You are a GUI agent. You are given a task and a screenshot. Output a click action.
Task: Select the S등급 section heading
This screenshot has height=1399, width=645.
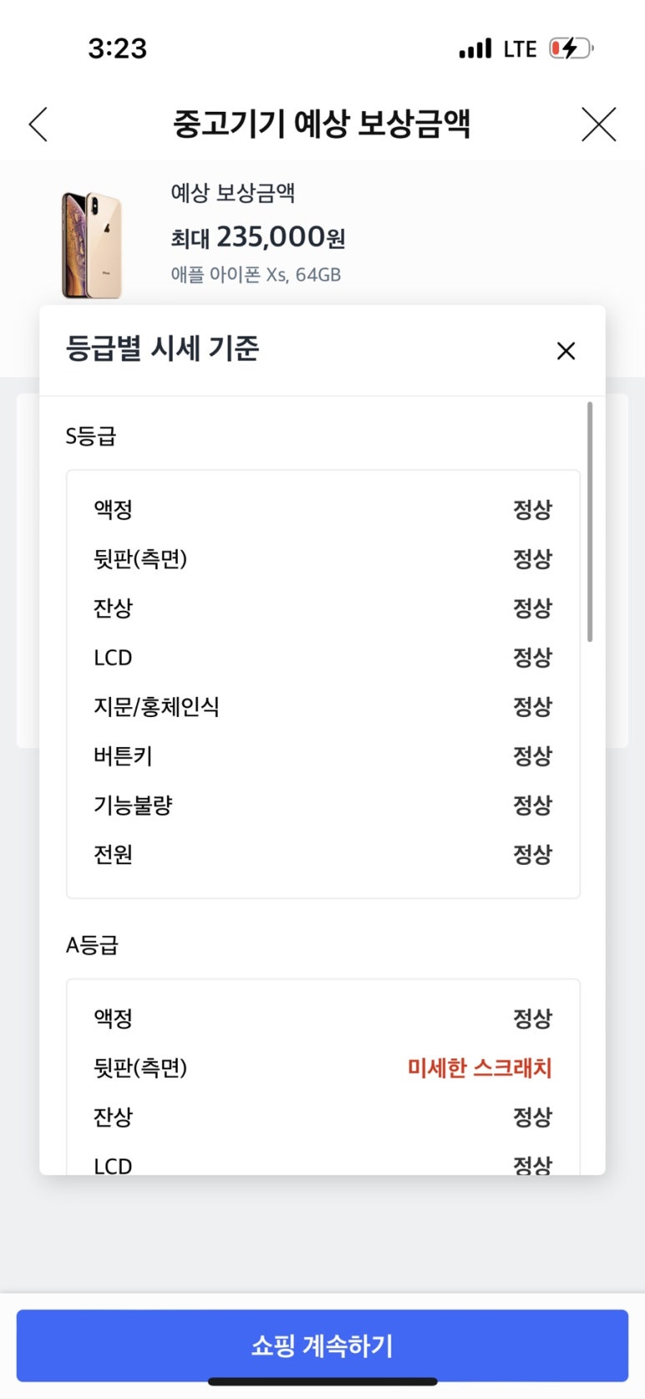[x=91, y=436]
